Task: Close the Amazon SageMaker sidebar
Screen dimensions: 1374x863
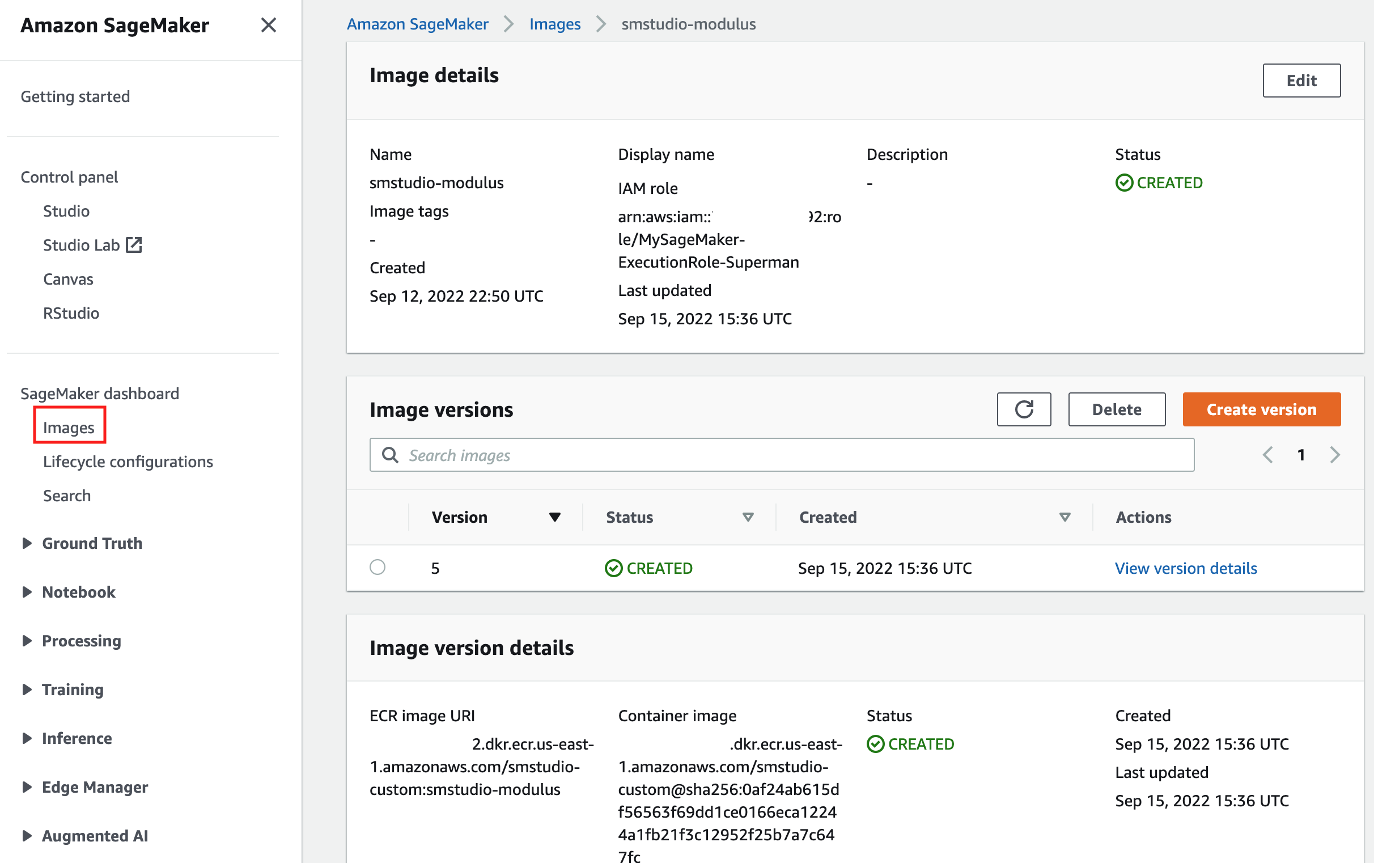Action: coord(268,25)
